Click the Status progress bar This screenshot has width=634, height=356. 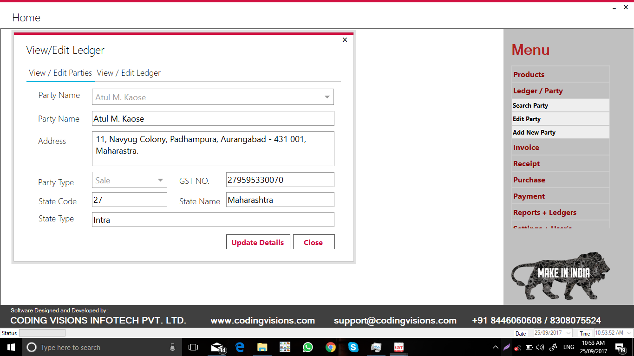[42, 332]
